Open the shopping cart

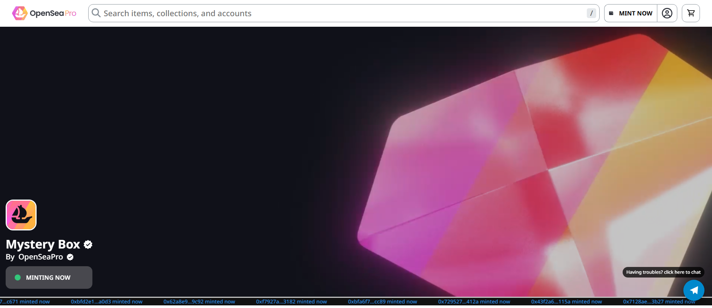pos(691,13)
